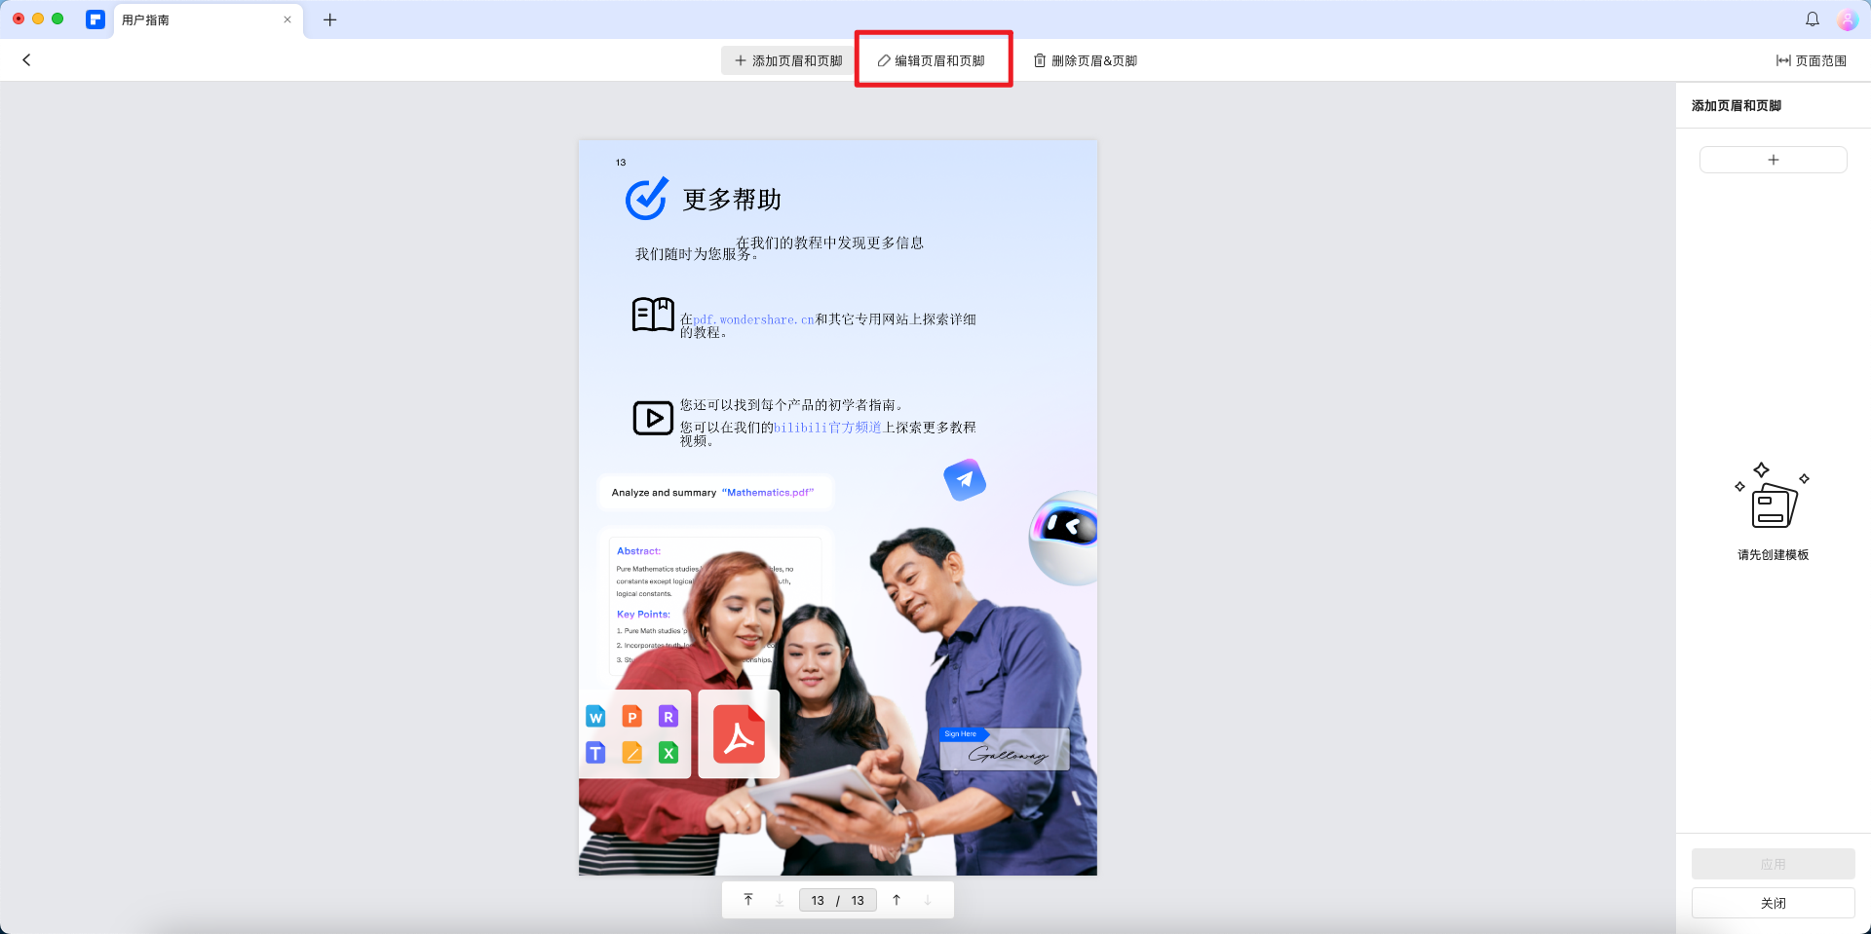Jump to the first page using skip icon
This screenshot has height=934, width=1871.
pyautogui.click(x=748, y=899)
